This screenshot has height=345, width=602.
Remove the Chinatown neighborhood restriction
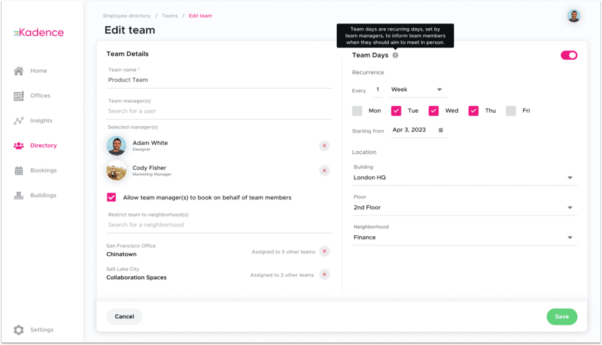(x=325, y=252)
